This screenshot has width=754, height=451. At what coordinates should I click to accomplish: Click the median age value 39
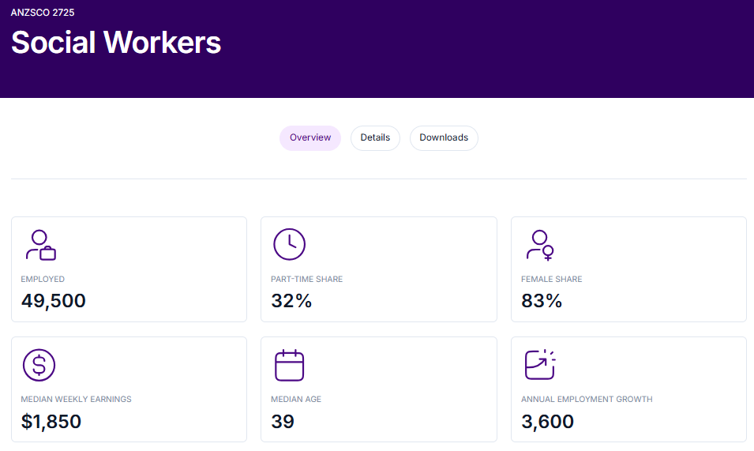click(283, 422)
